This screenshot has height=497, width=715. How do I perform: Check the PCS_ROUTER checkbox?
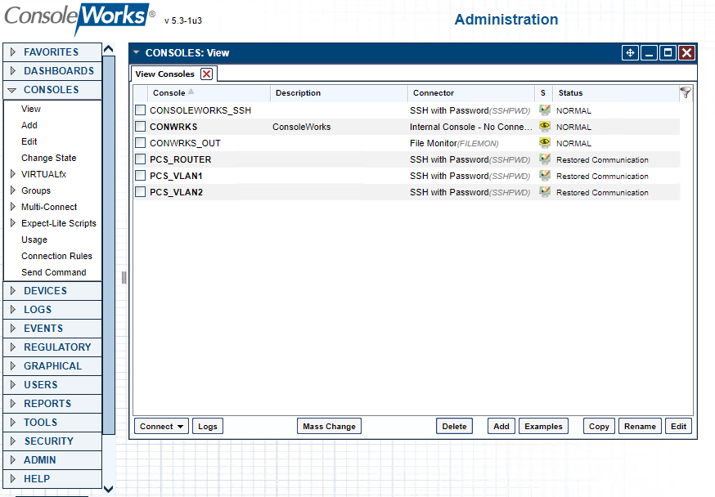click(141, 159)
